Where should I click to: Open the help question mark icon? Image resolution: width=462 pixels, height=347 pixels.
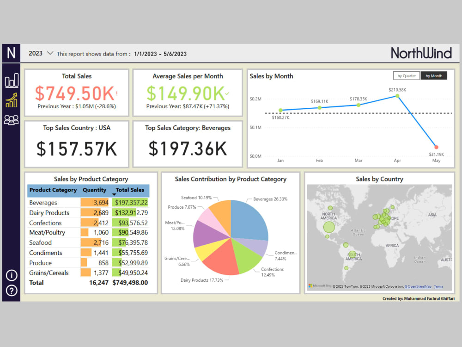pos(11,291)
